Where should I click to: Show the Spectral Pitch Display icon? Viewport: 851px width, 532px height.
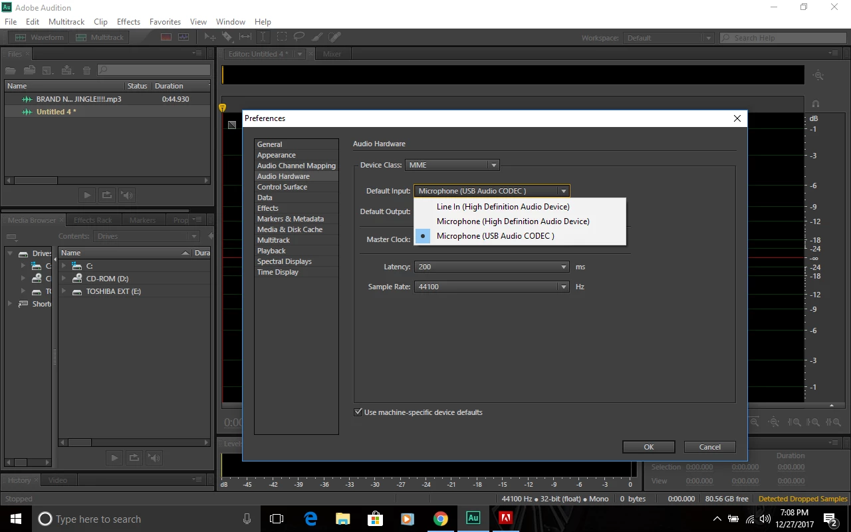coord(183,37)
